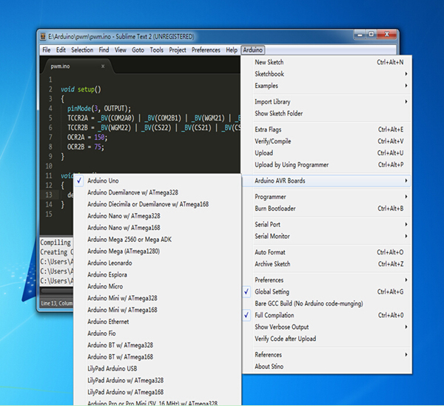Pick the Arduino Micro board
The image size is (444, 406).
tap(158, 286)
